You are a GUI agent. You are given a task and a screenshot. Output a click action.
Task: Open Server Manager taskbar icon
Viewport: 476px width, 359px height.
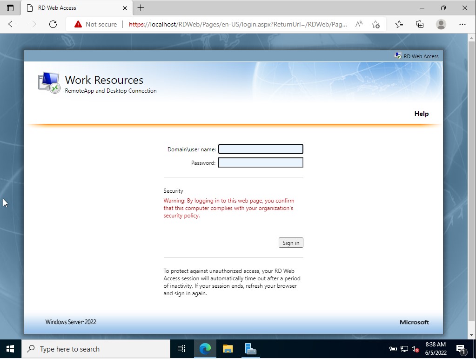250,349
